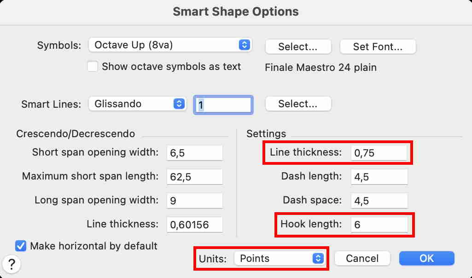Click Settings Line thickness field
This screenshot has width=472, height=278.
pyautogui.click(x=379, y=153)
